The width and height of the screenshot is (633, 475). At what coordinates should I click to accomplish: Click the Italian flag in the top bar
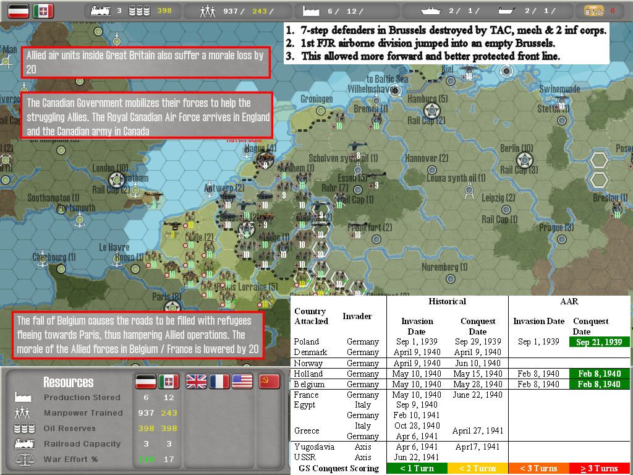(x=43, y=11)
